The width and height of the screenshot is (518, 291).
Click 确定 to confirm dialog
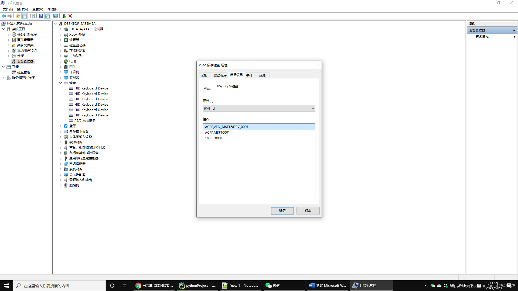(282, 210)
